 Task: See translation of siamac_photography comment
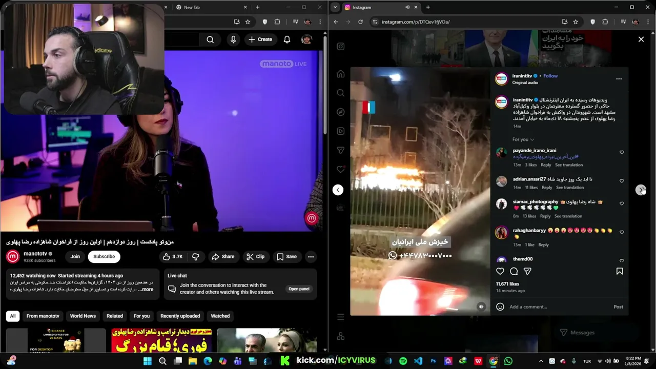click(568, 216)
